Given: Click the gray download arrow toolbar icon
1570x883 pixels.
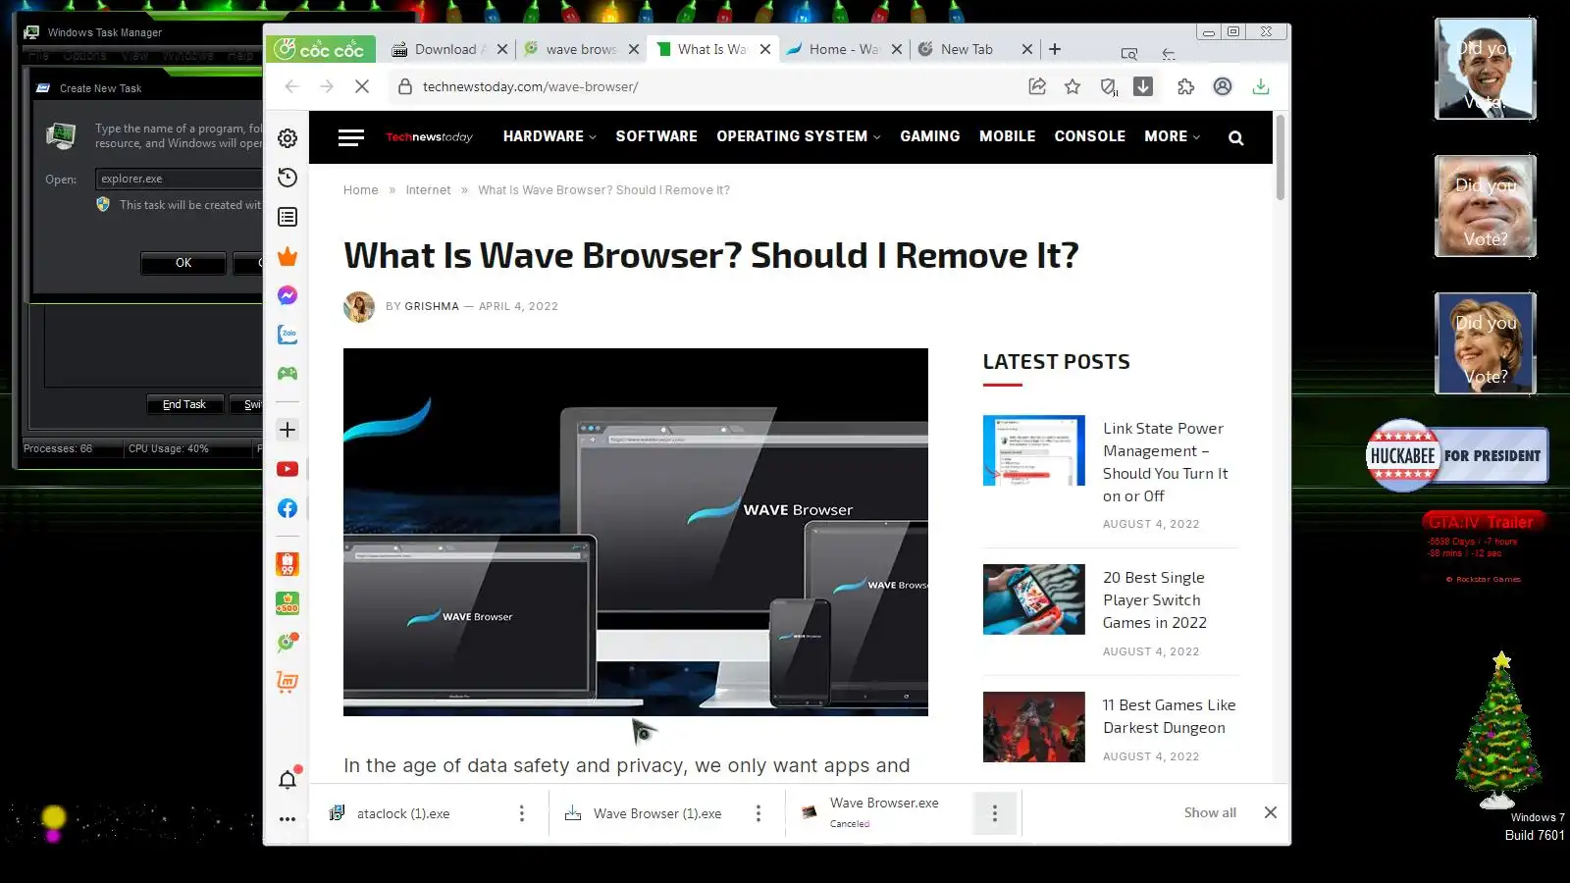Looking at the screenshot, I should tap(1143, 86).
